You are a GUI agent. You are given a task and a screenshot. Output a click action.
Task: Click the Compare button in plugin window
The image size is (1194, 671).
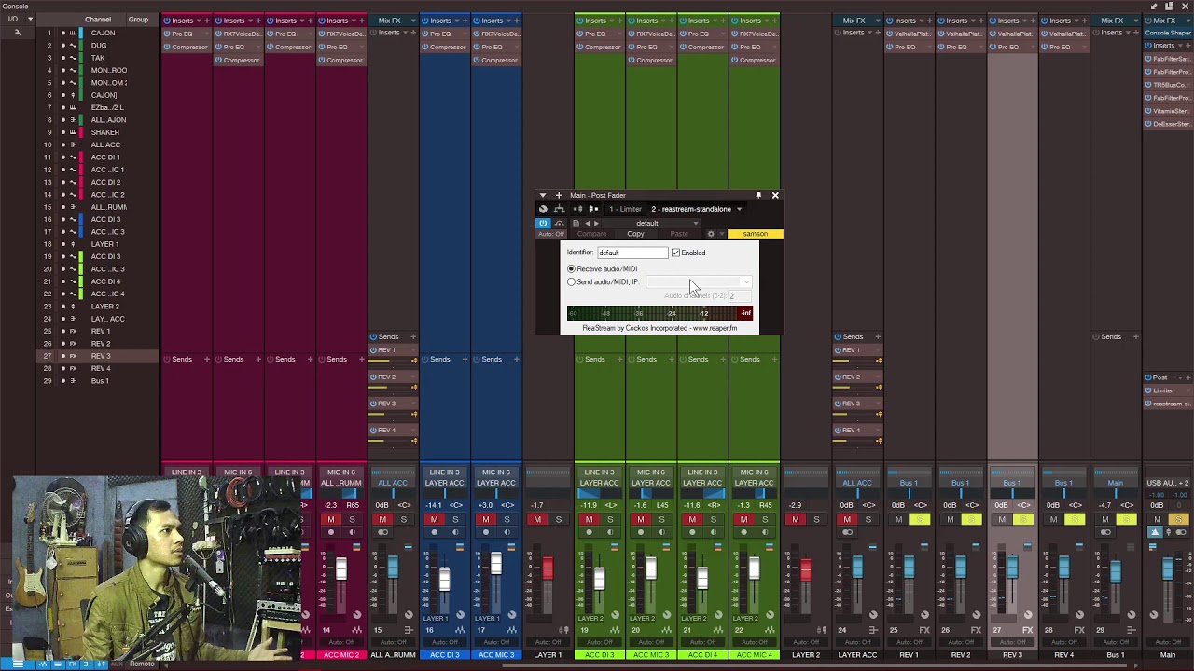[592, 234]
